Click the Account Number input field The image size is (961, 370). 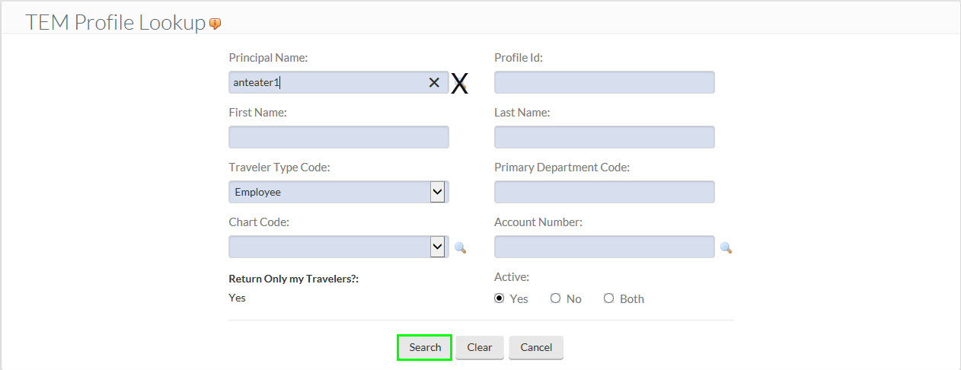[x=605, y=247]
